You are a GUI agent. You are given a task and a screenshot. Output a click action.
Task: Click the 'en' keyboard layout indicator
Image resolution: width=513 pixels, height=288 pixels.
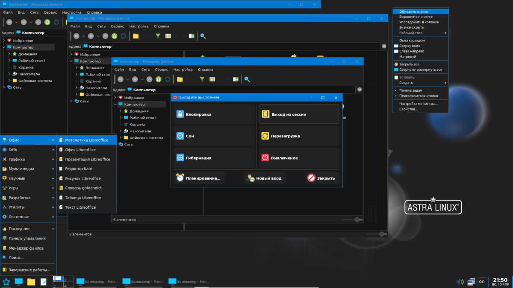482,282
